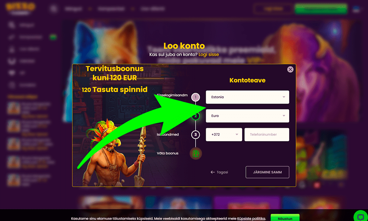
Task: Follow the Logi sisse link
Action: [209, 55]
